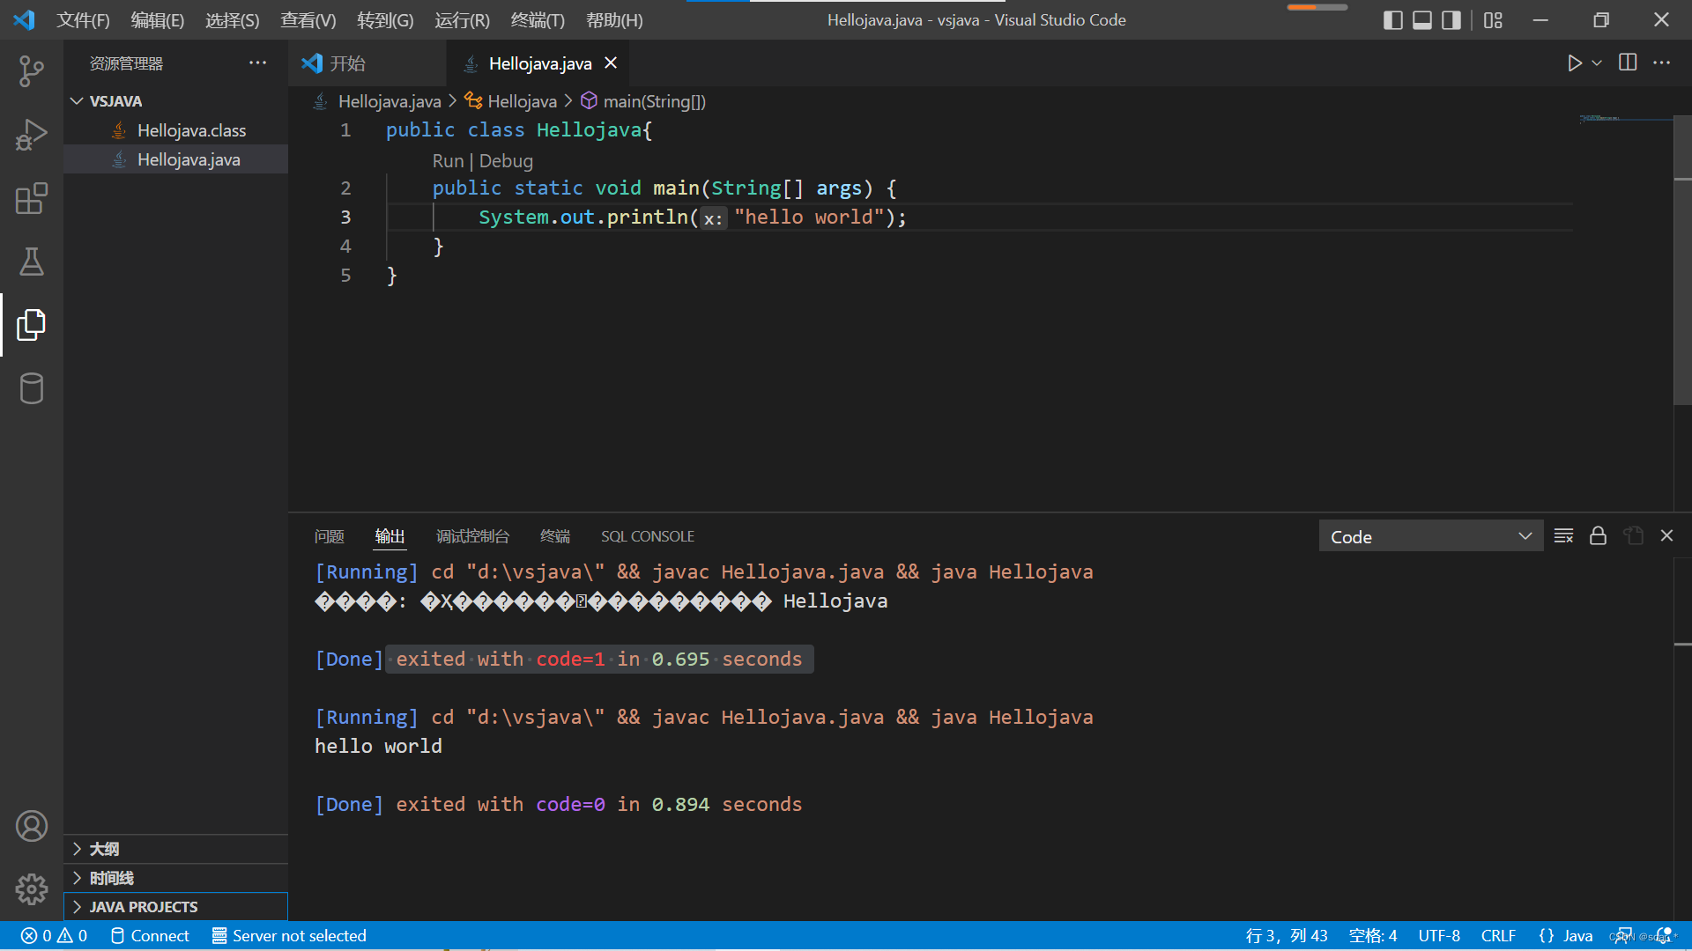
Task: Open the 终端(T) menu
Action: [538, 20]
